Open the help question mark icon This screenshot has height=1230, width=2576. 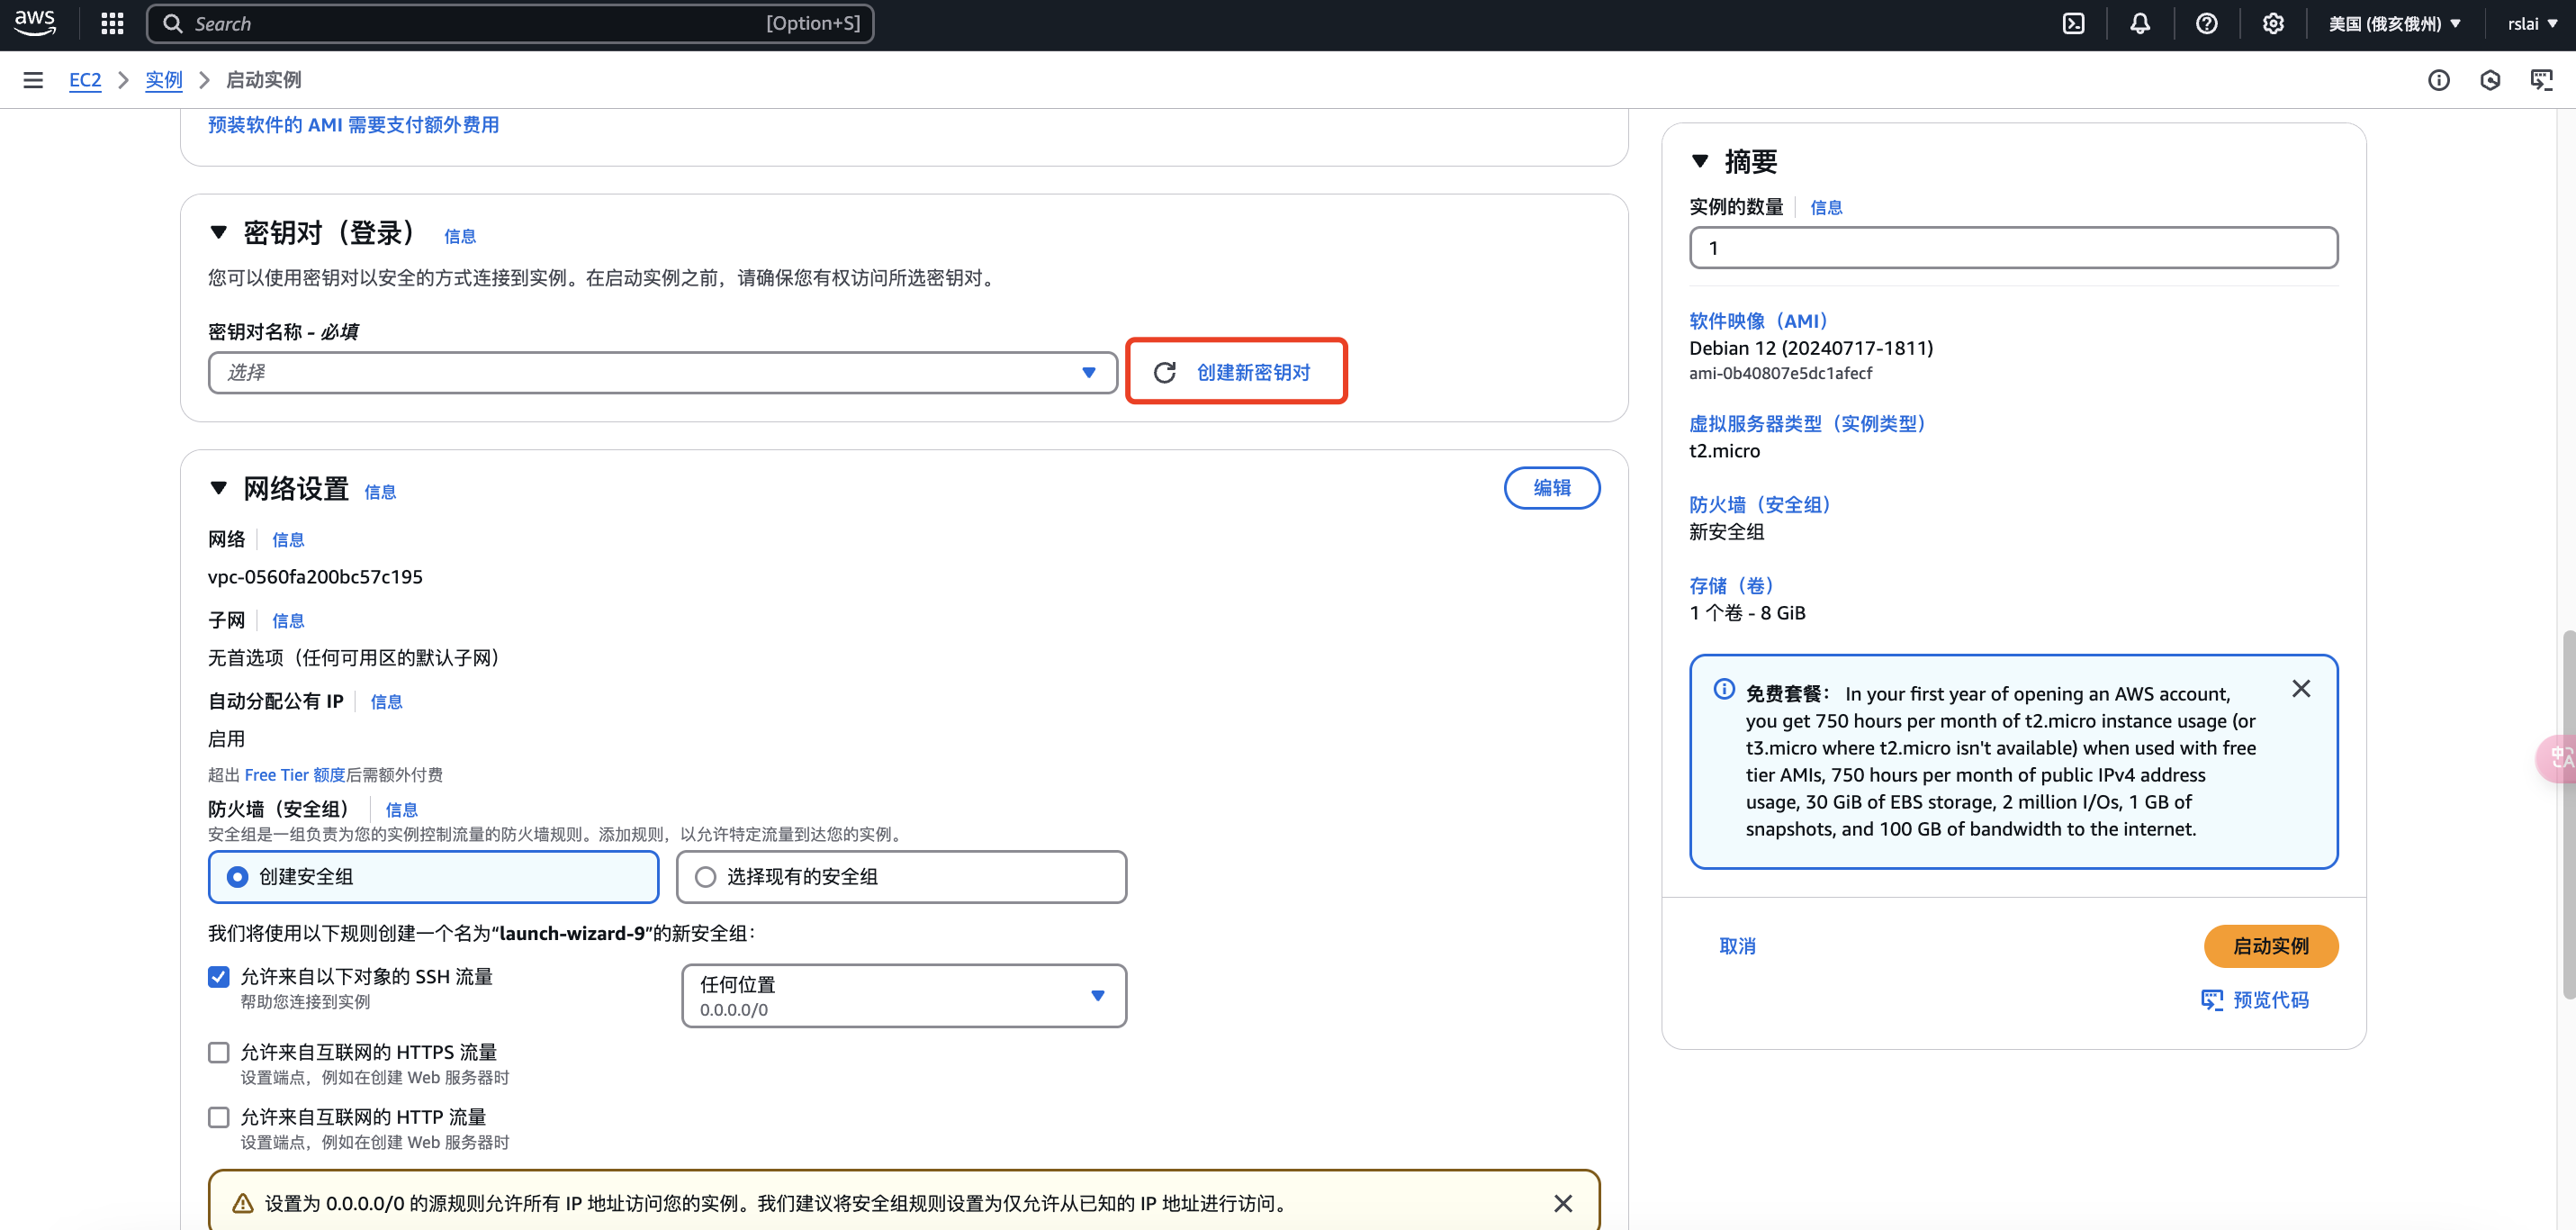click(x=2206, y=24)
